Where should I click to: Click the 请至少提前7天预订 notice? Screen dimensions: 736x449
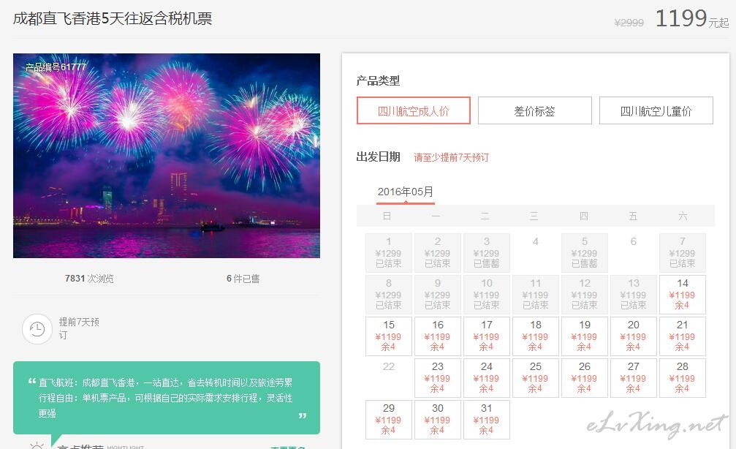[451, 157]
